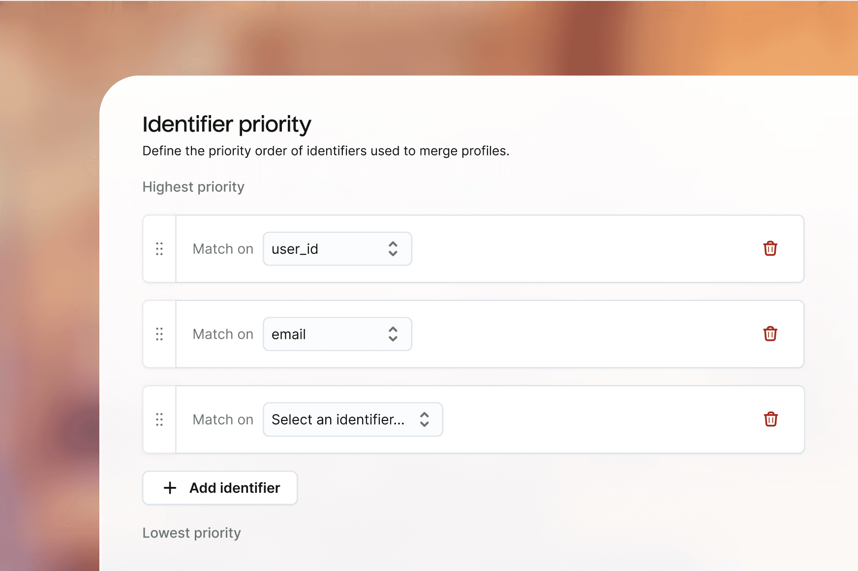This screenshot has width=858, height=571.
Task: Click the plus icon in Add identifier
Action: (169, 487)
